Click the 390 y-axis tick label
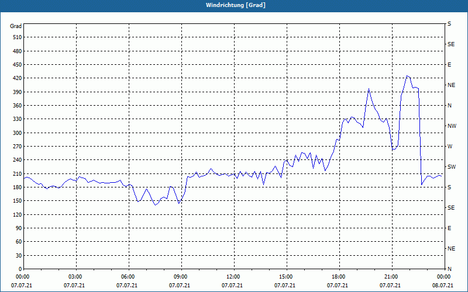This screenshot has width=468, height=292. click(x=18, y=92)
